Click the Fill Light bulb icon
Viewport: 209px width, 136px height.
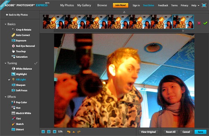pos(13,79)
